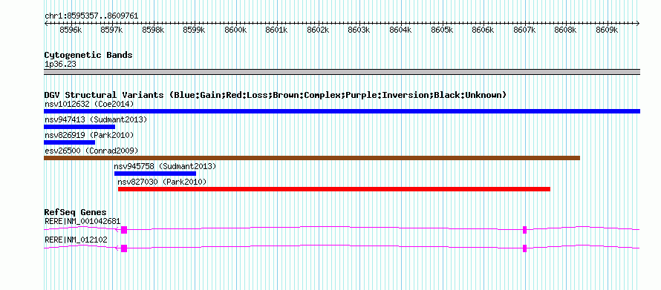Click the first exon of RERE NM_001042681
Viewport: 661px width, 290px height.
(124, 230)
